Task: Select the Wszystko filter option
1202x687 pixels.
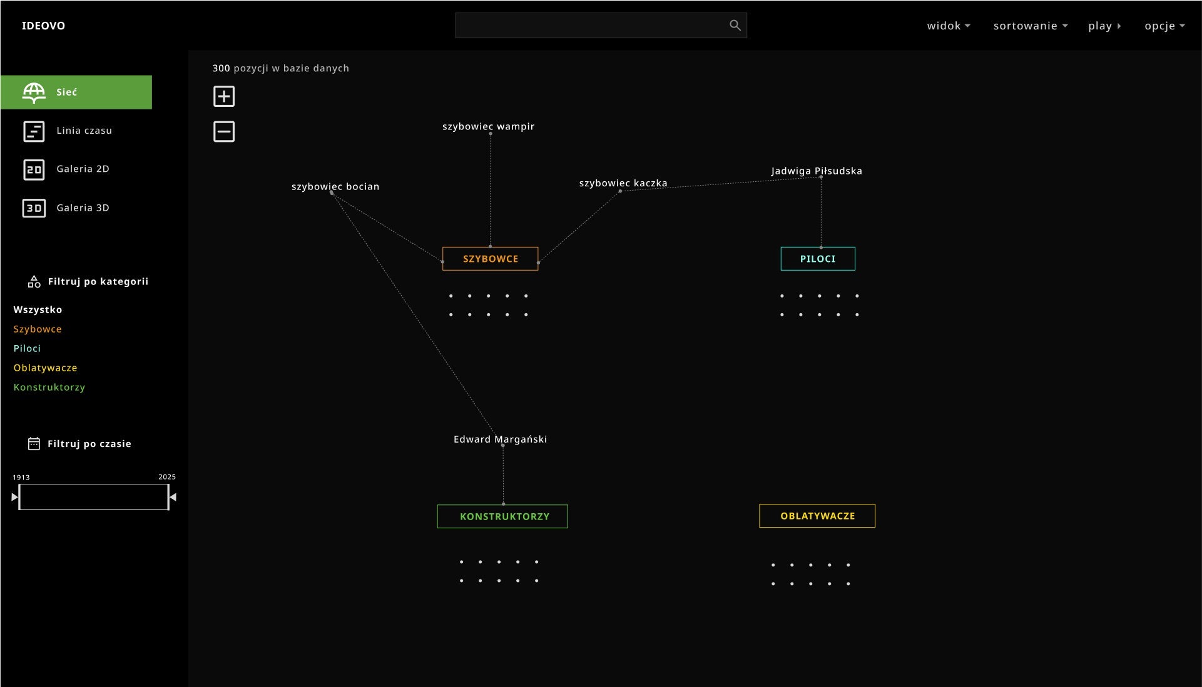Action: [x=38, y=309]
